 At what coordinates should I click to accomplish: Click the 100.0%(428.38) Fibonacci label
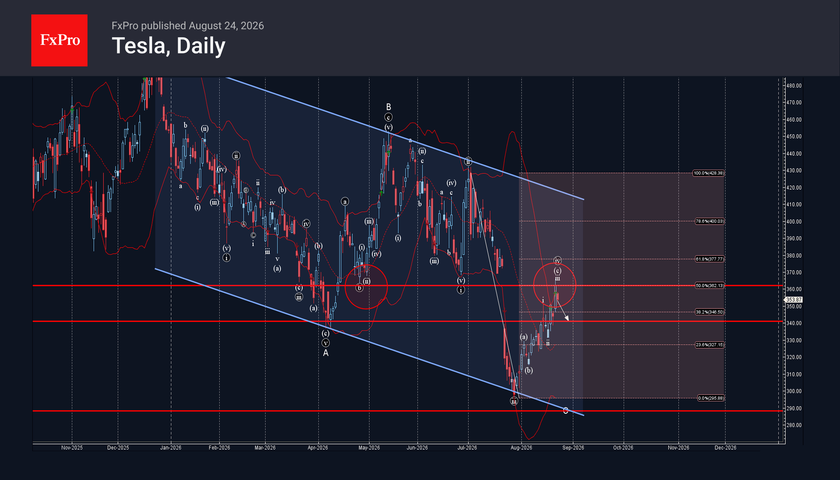tap(709, 173)
